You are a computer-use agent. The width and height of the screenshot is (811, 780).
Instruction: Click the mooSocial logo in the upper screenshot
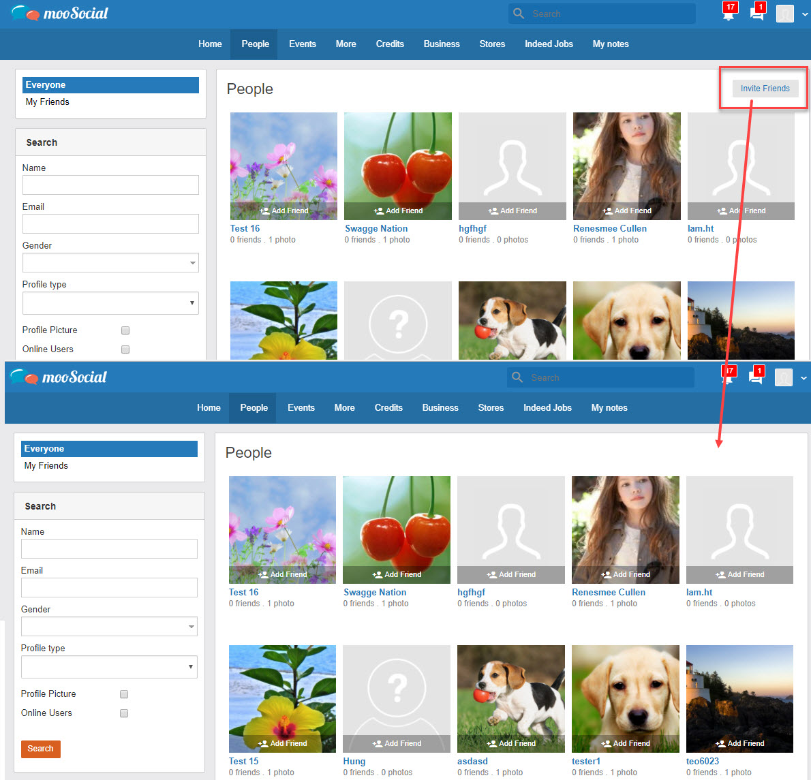tap(59, 13)
